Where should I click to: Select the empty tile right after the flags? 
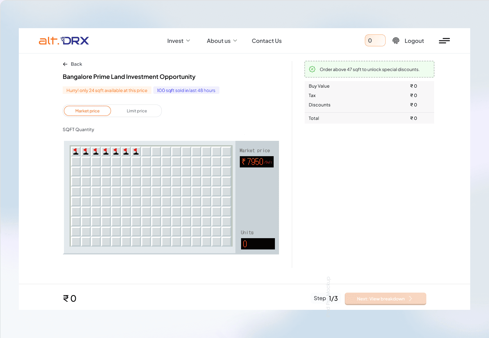146,151
